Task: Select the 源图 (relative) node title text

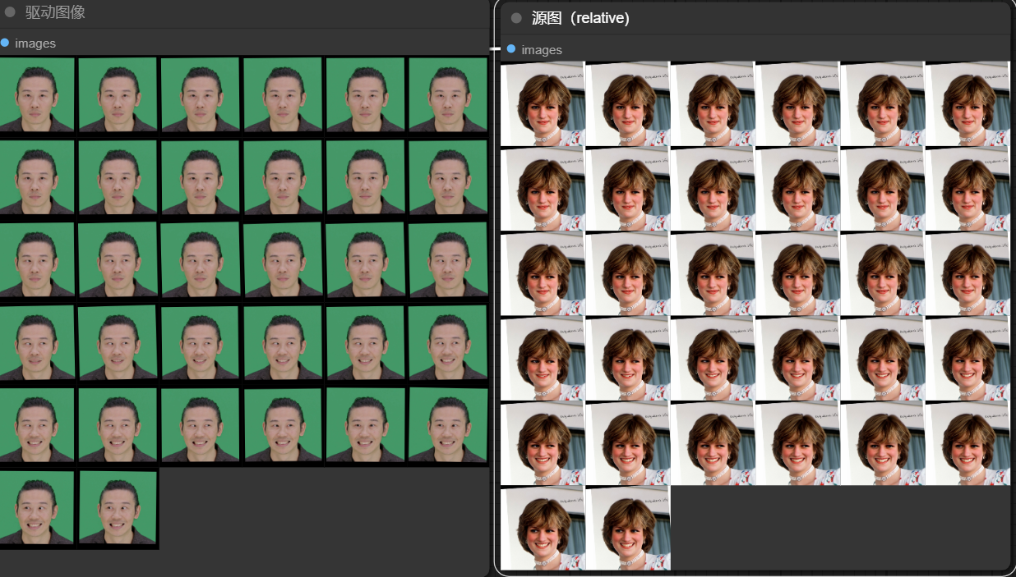Action: (x=580, y=18)
